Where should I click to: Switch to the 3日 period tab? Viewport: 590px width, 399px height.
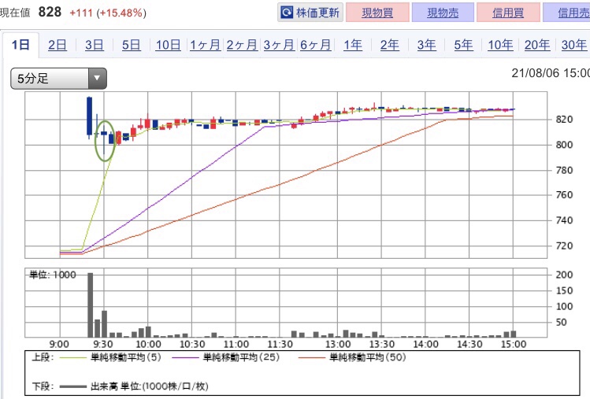click(x=94, y=45)
